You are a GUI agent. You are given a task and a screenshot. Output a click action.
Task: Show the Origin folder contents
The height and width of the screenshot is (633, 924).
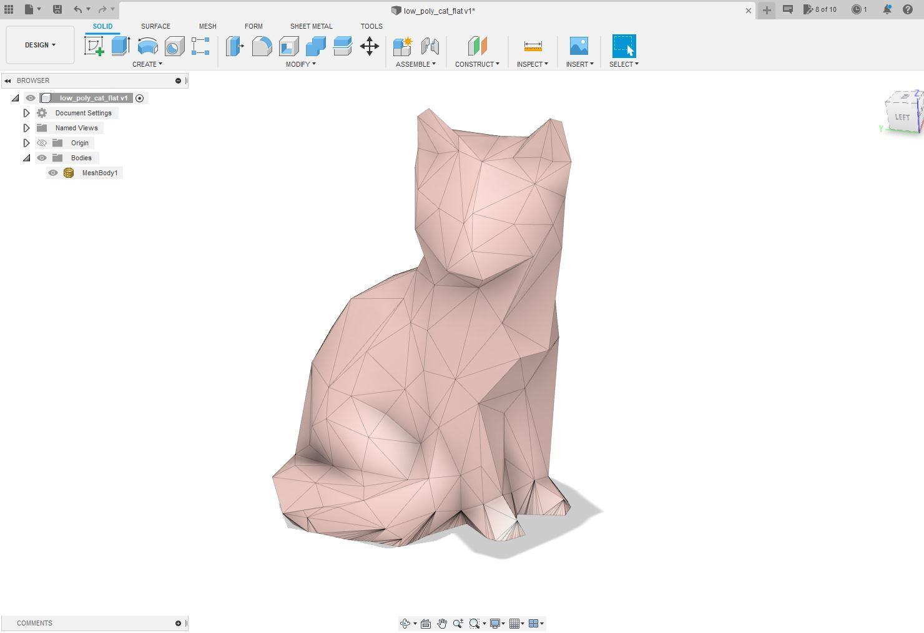(x=26, y=143)
